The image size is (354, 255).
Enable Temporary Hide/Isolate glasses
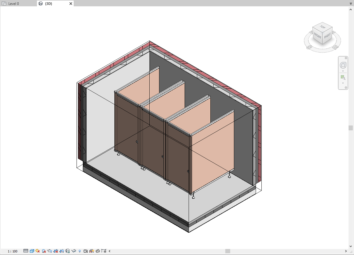pos(73,251)
